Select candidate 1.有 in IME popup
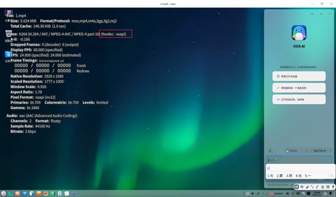The height and width of the screenshot is (197, 336). 270,176
